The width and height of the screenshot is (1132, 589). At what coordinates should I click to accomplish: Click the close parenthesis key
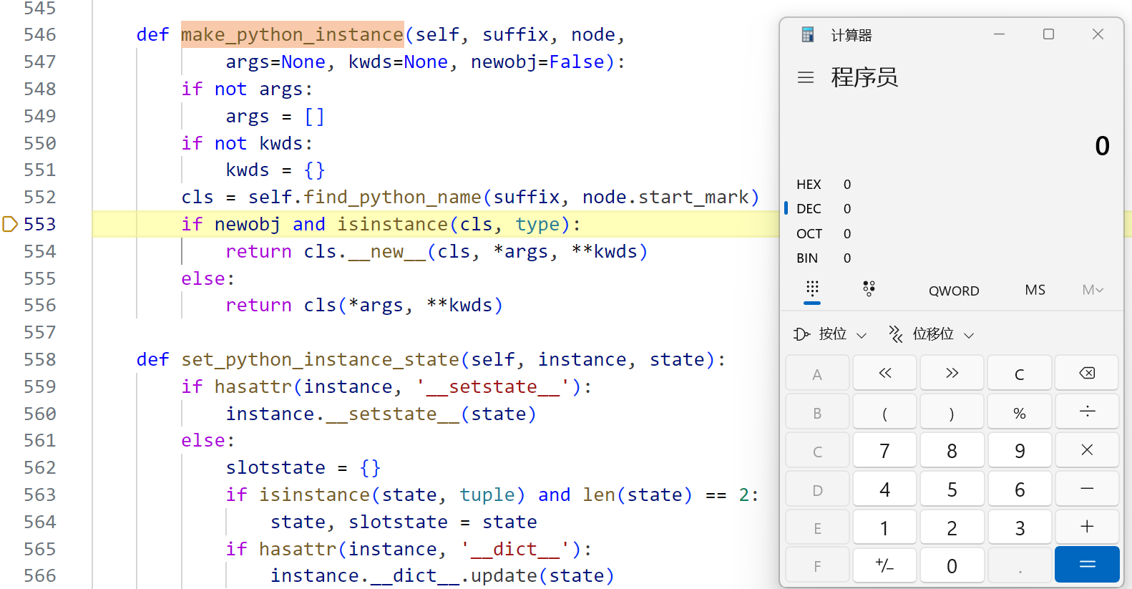tap(952, 412)
